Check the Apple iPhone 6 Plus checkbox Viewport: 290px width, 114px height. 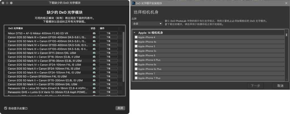(x=136, y=60)
